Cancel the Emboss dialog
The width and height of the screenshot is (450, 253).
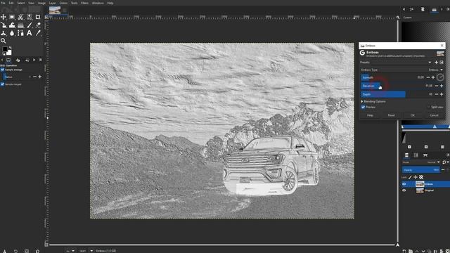click(434, 115)
